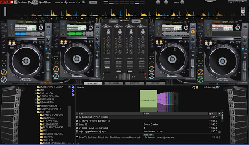Screen dimensions: 249x145
Task: Click the orange deck 4 number badge
Action: coord(193,32)
